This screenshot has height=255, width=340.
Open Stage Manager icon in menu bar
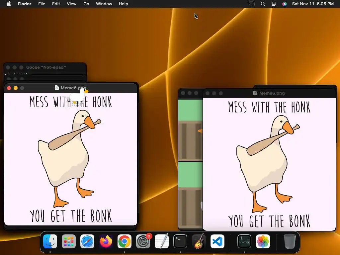(x=252, y=4)
